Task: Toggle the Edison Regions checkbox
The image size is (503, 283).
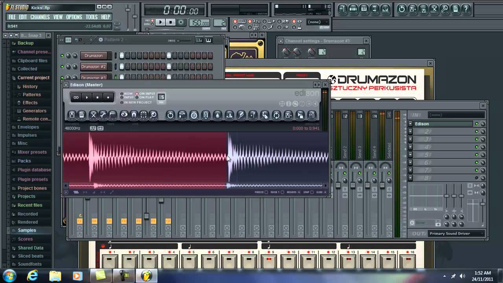Action: coord(299,192)
